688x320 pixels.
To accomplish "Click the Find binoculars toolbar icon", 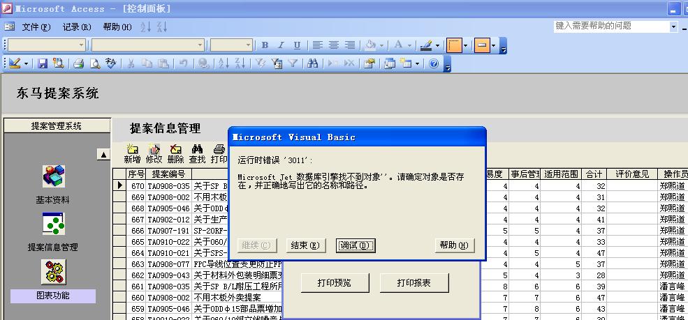I will point(312,64).
